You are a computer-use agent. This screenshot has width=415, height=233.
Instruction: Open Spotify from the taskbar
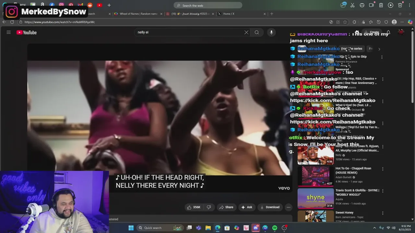tap(275, 228)
